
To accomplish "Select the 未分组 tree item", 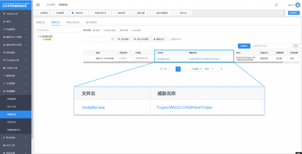I will pos(47,39).
